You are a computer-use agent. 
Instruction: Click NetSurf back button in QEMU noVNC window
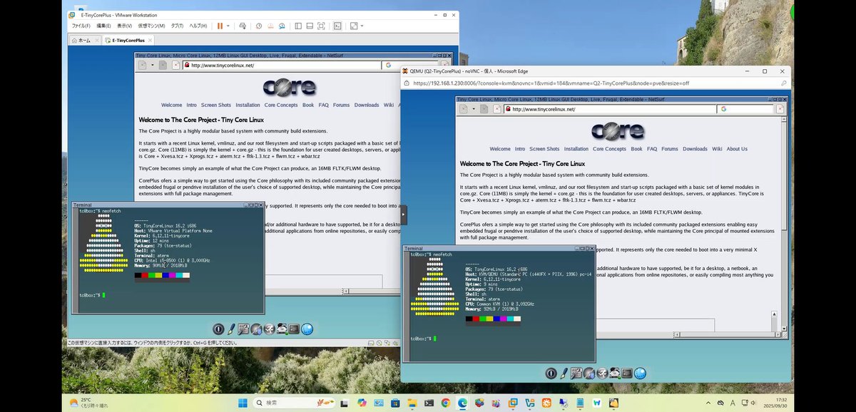[464, 109]
